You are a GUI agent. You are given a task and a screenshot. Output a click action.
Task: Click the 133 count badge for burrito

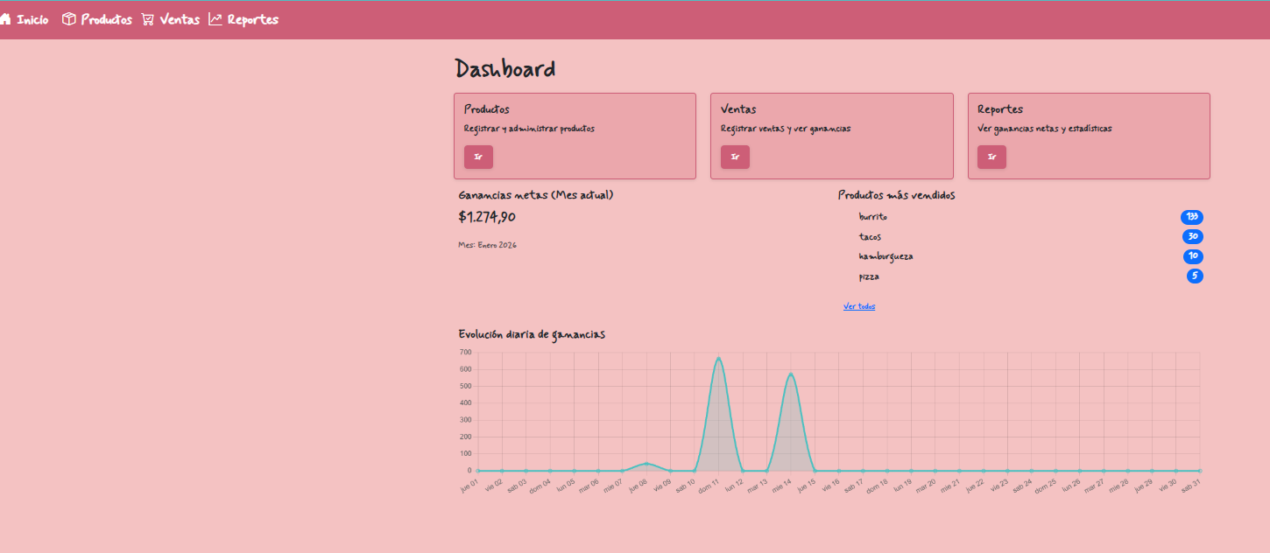pyautogui.click(x=1193, y=216)
